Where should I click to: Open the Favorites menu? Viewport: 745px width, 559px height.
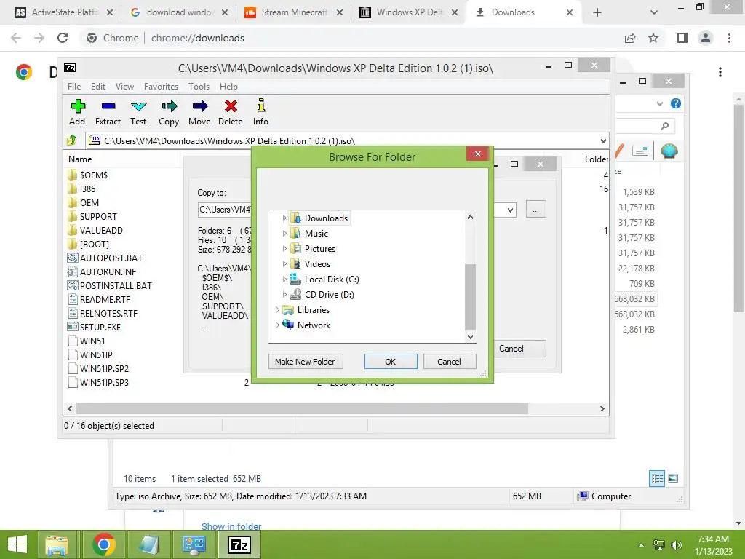pos(161,87)
